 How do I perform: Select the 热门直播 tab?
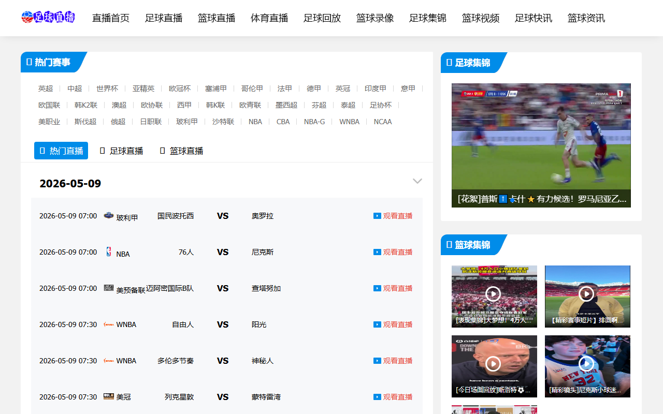(x=61, y=151)
